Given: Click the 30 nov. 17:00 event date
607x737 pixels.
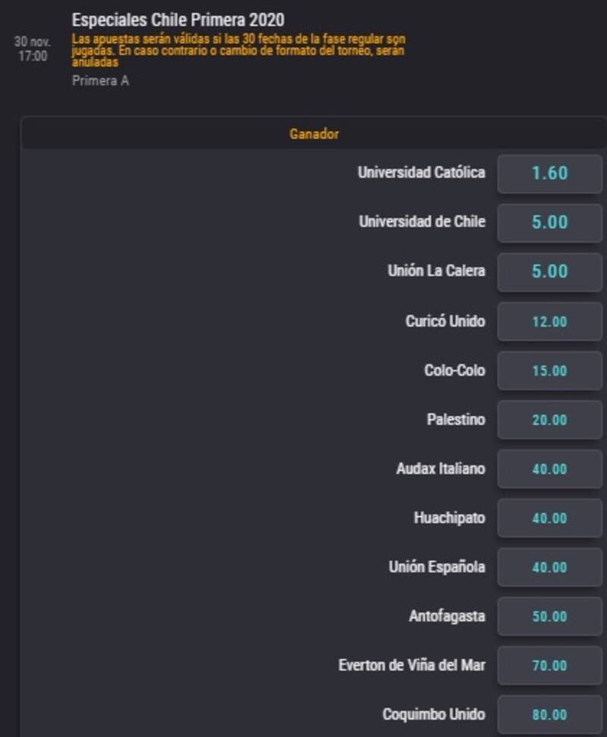Looking at the screenshot, I should 33,49.
